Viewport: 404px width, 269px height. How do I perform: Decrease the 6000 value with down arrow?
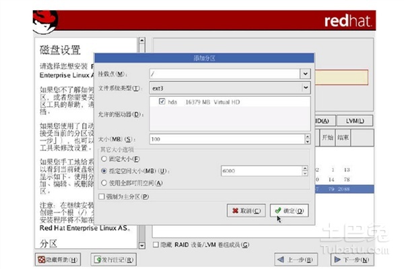click(x=305, y=174)
